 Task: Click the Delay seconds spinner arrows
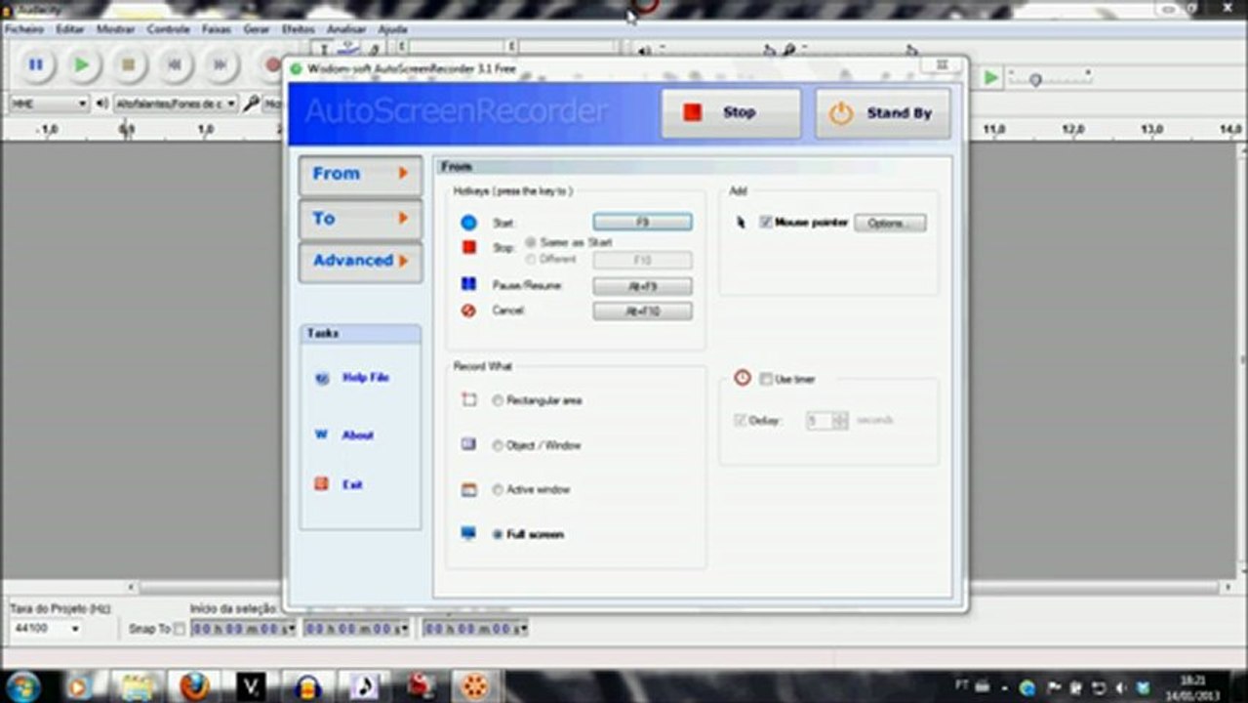(x=840, y=421)
